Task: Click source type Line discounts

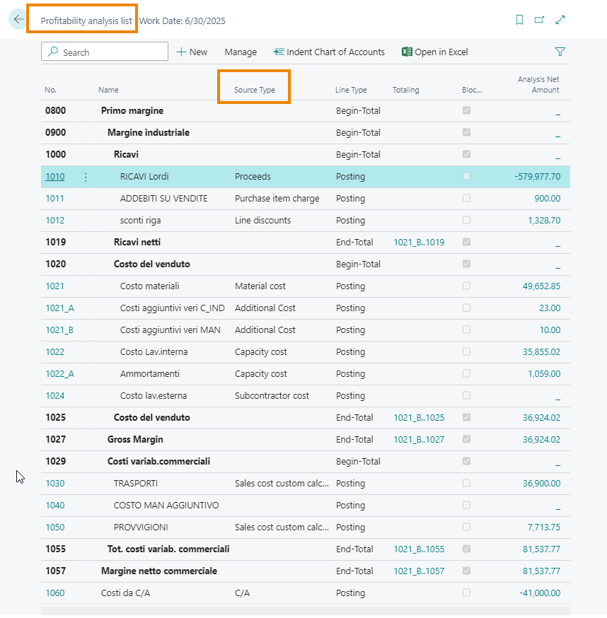Action: tap(262, 221)
